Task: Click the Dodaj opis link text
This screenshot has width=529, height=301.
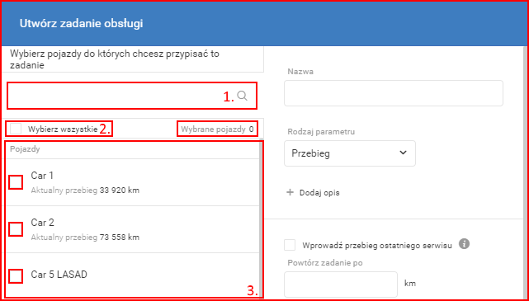Action: 319,193
